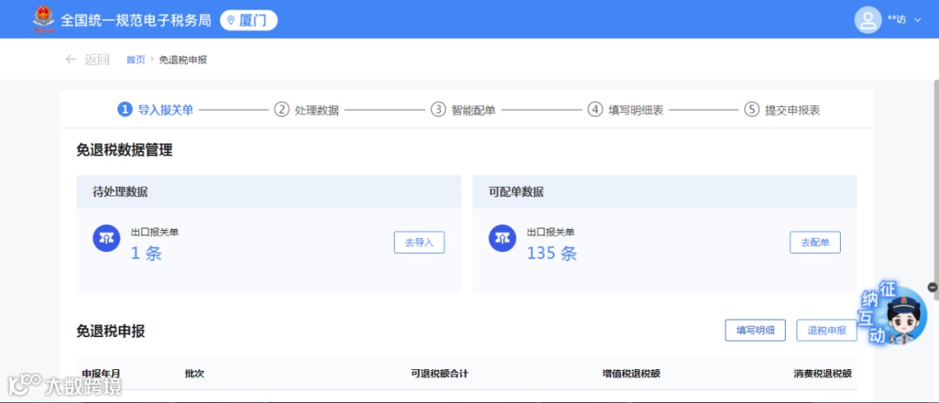939x403 pixels.
Task: Click the 免退税申报 breadcrumb text
Action: 183,60
